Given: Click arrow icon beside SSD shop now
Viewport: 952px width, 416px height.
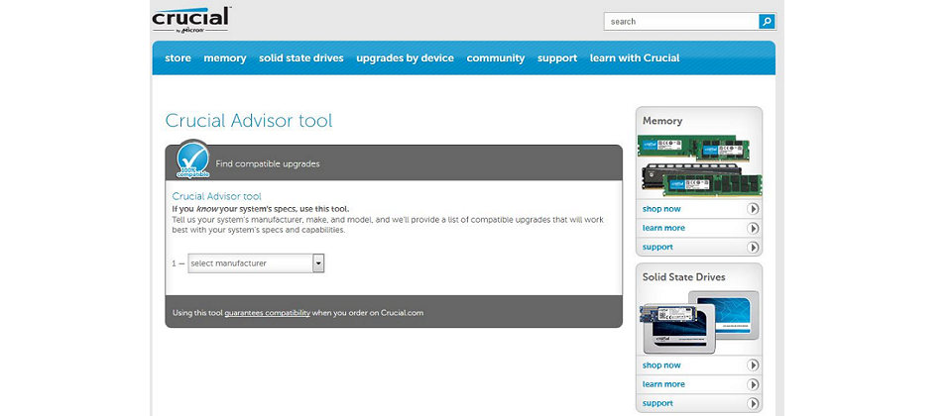Looking at the screenshot, I should pos(753,365).
